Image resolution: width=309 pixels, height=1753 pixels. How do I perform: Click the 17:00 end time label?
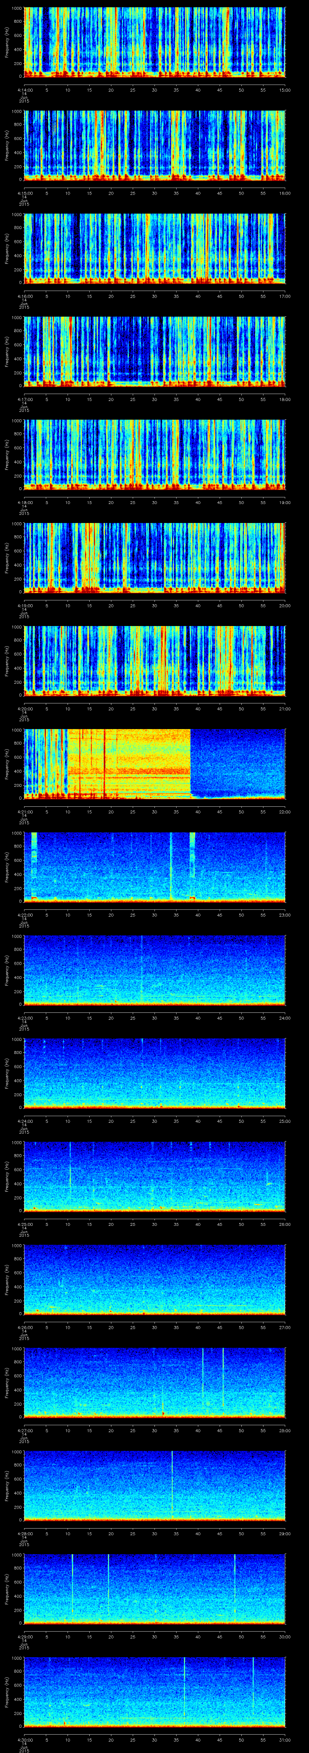(x=285, y=296)
